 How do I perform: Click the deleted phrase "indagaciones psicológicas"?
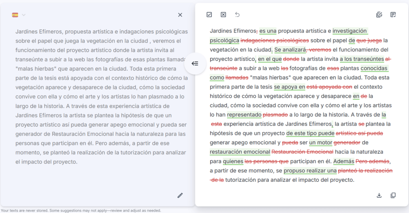click(274, 40)
